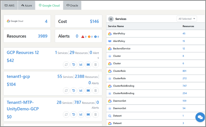Open chart icon for GCP Reources 12
The height and width of the screenshot is (127, 206).
coord(81,65)
